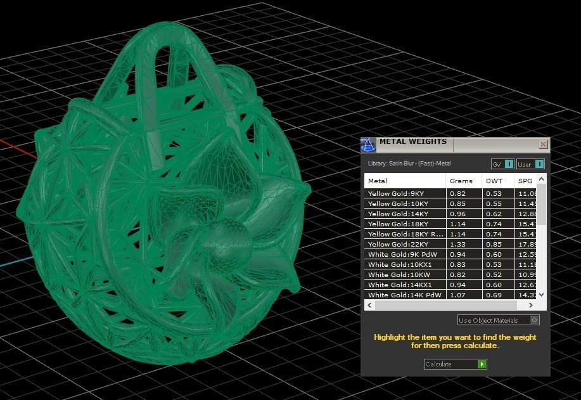Click the horizontal scroll right arrow
Viewport: 581px width, 400px height.
click(x=530, y=305)
